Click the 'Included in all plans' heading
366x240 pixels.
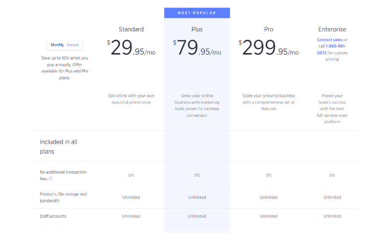(x=59, y=147)
